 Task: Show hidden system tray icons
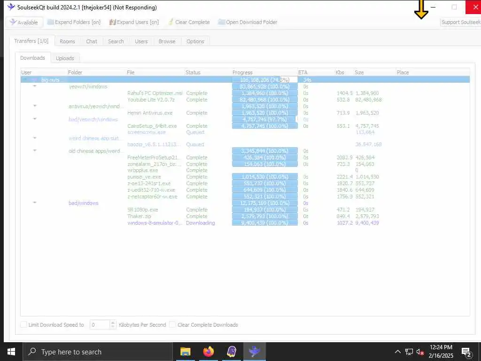coord(397,352)
